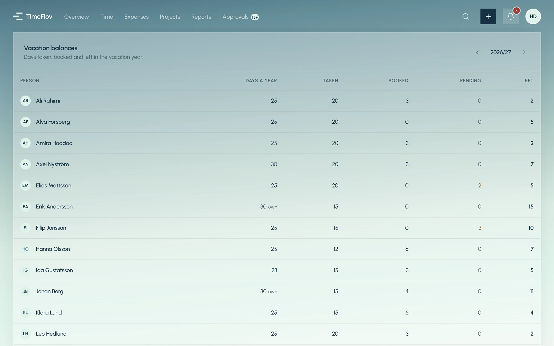Click the LEFT column header
Image resolution: width=554 pixels, height=346 pixels.
528,81
